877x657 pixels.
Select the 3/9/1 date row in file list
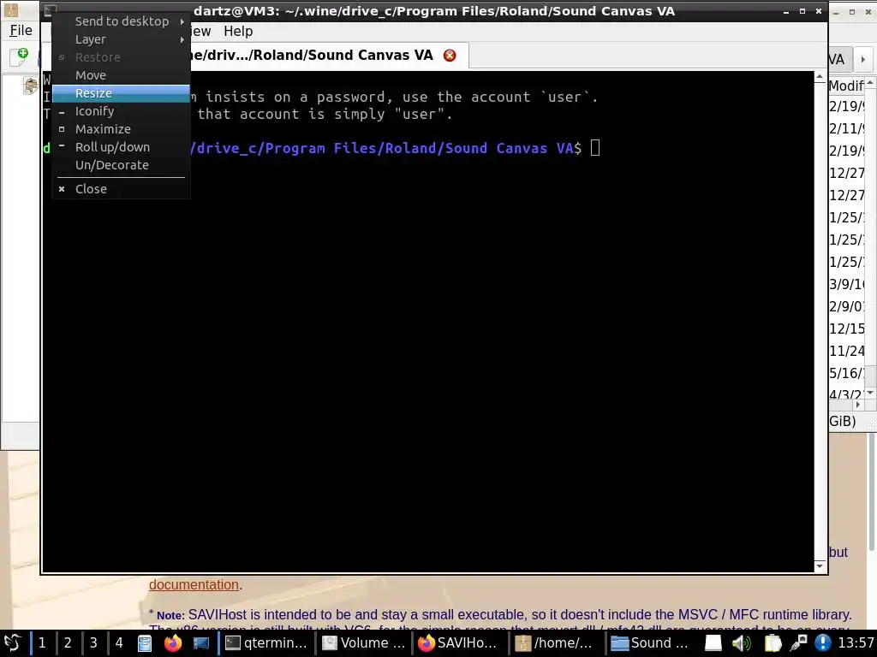[846, 284]
